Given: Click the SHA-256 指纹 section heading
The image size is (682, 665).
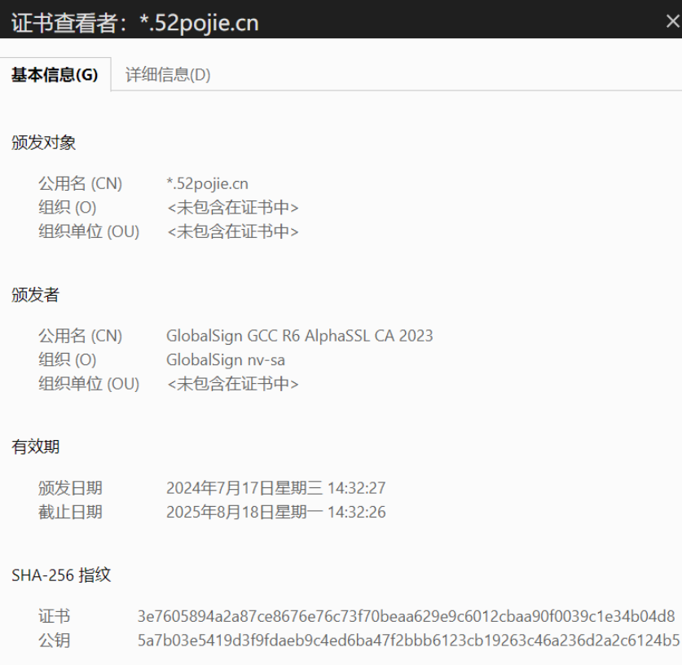Looking at the screenshot, I should point(61,575).
